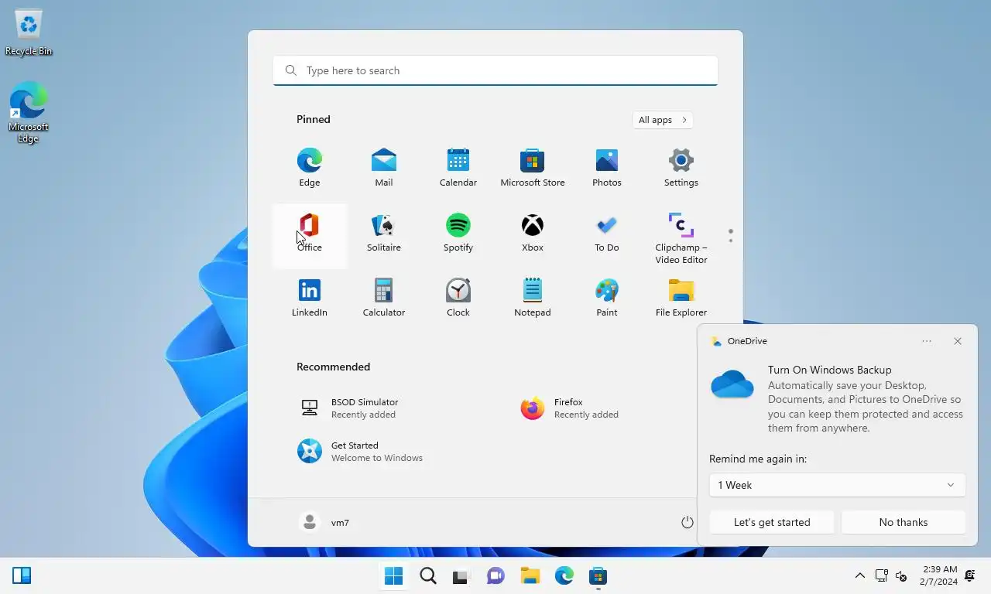This screenshot has height=594, width=991.
Task: Open the Mail app
Action: [x=384, y=168]
